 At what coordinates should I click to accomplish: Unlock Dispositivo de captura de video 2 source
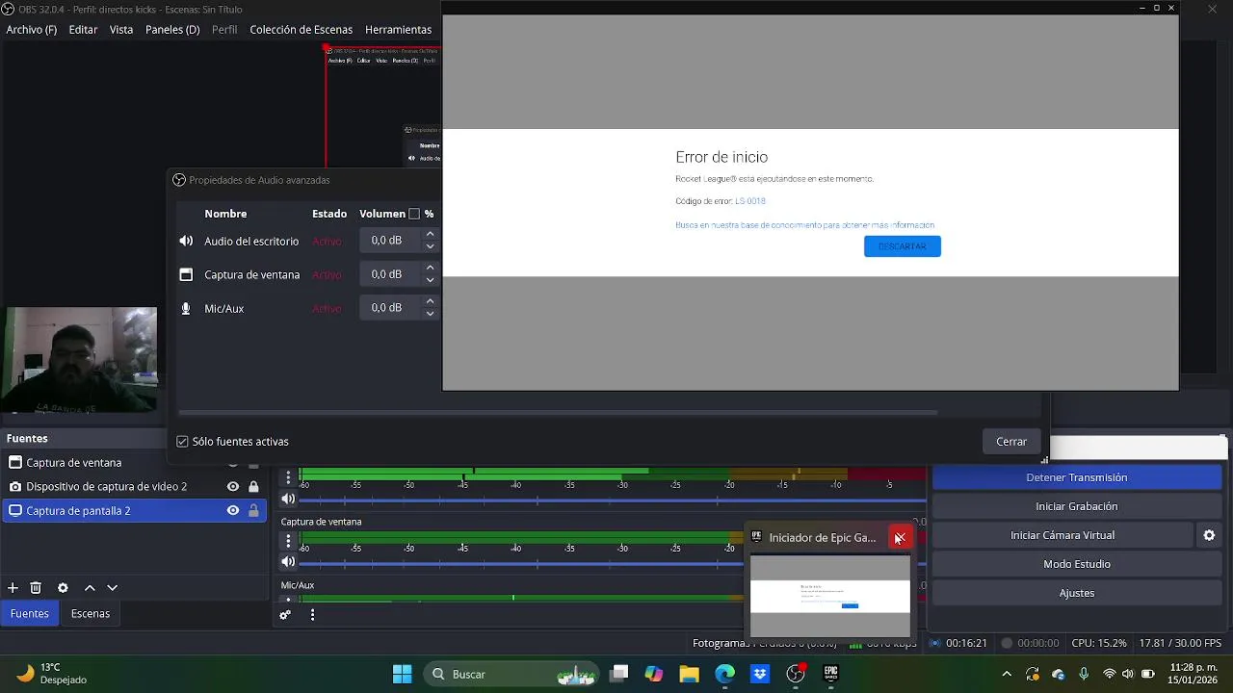(253, 487)
